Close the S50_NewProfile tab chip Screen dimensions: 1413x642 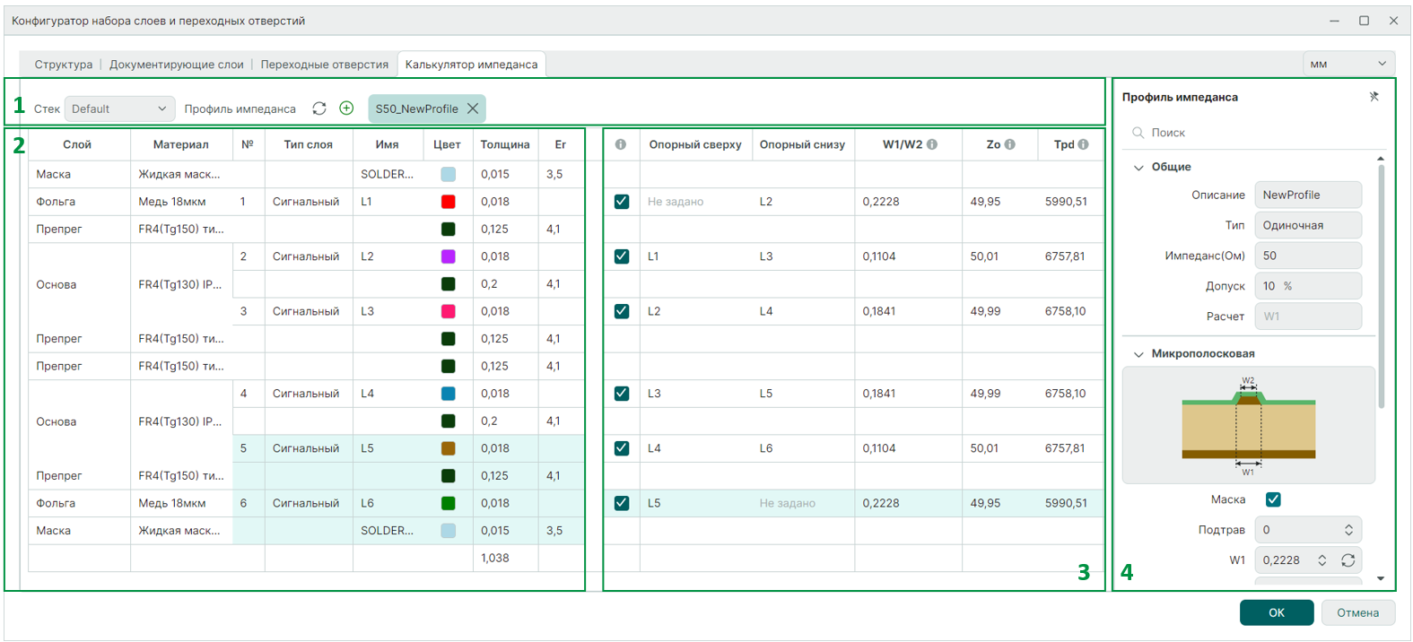473,108
